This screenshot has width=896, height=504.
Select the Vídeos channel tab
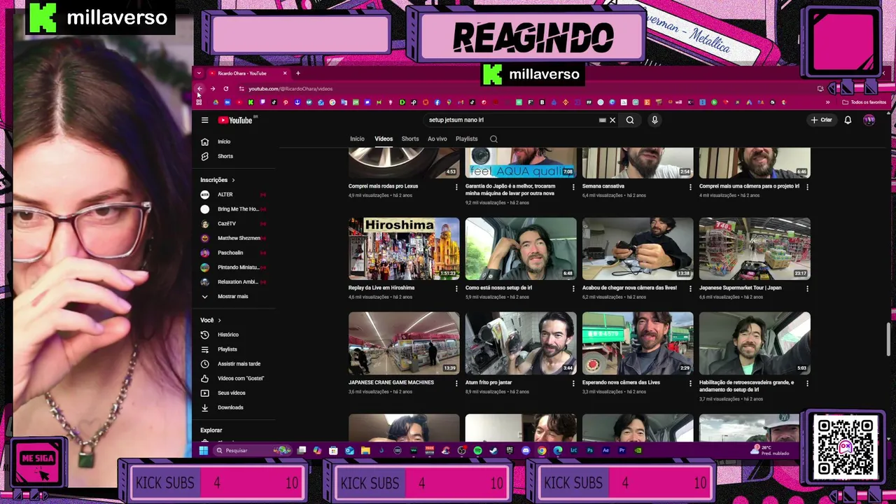click(x=384, y=139)
